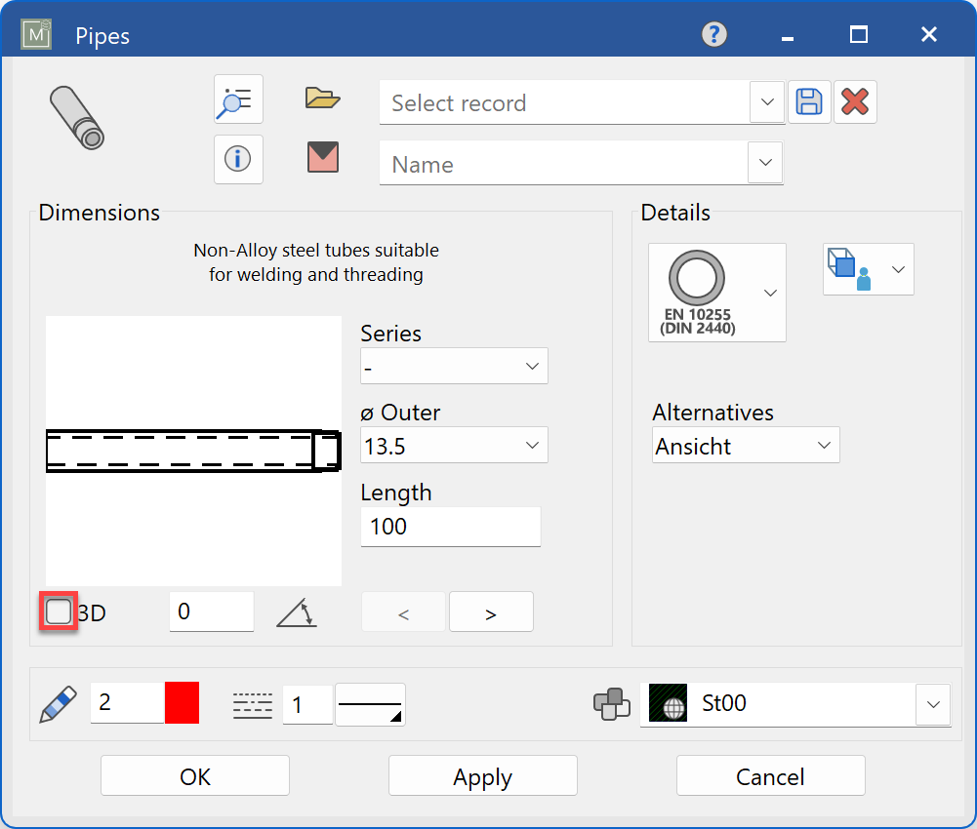Expand the Alternatives Ansicht dropdown
The height and width of the screenshot is (829, 977).
pos(746,446)
